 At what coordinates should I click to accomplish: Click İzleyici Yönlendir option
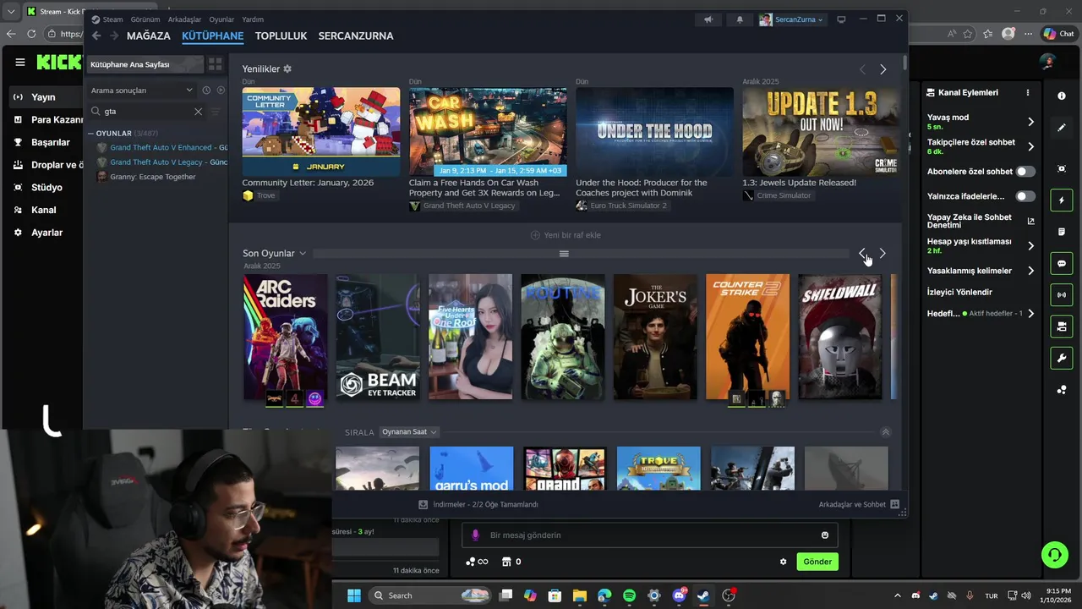[959, 292]
